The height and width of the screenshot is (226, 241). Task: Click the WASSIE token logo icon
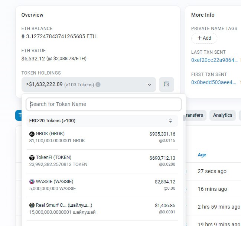[x=32, y=182]
